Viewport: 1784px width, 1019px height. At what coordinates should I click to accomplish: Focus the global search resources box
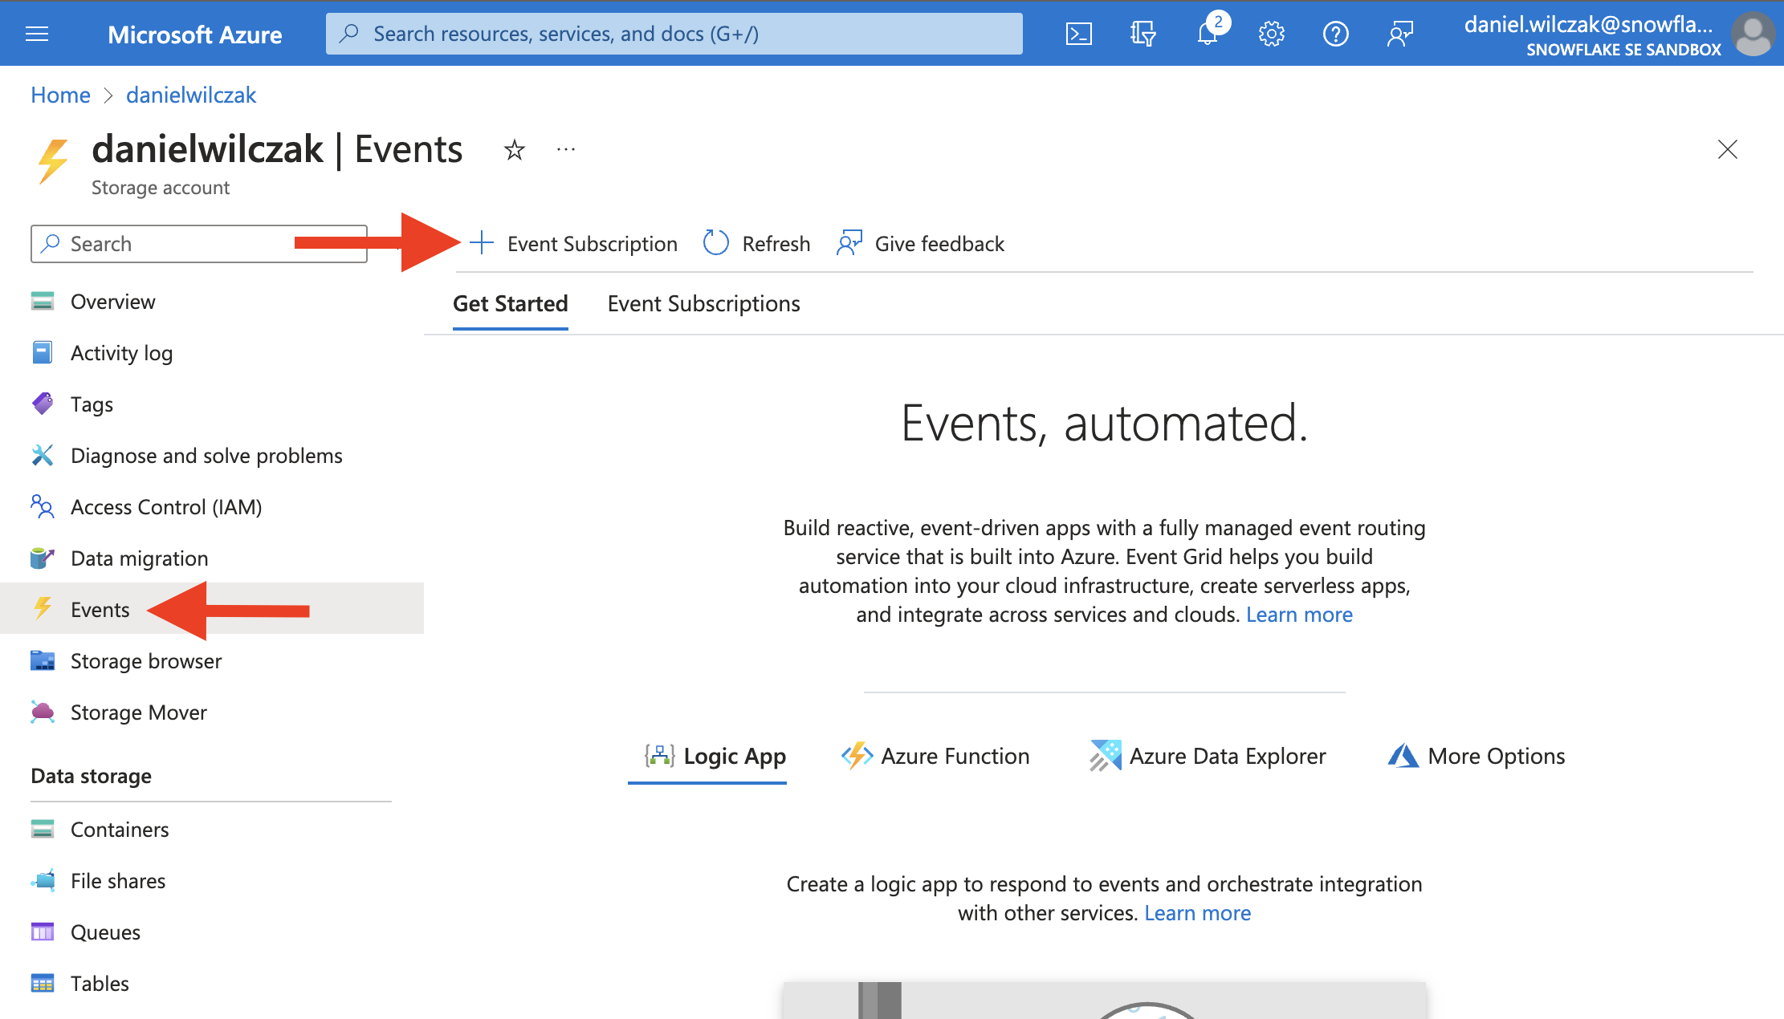[674, 34]
